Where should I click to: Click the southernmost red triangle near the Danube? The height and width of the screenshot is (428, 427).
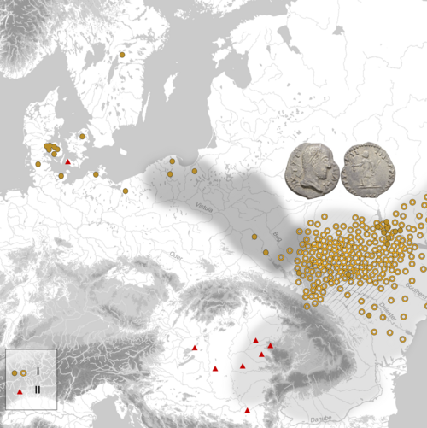(x=248, y=410)
